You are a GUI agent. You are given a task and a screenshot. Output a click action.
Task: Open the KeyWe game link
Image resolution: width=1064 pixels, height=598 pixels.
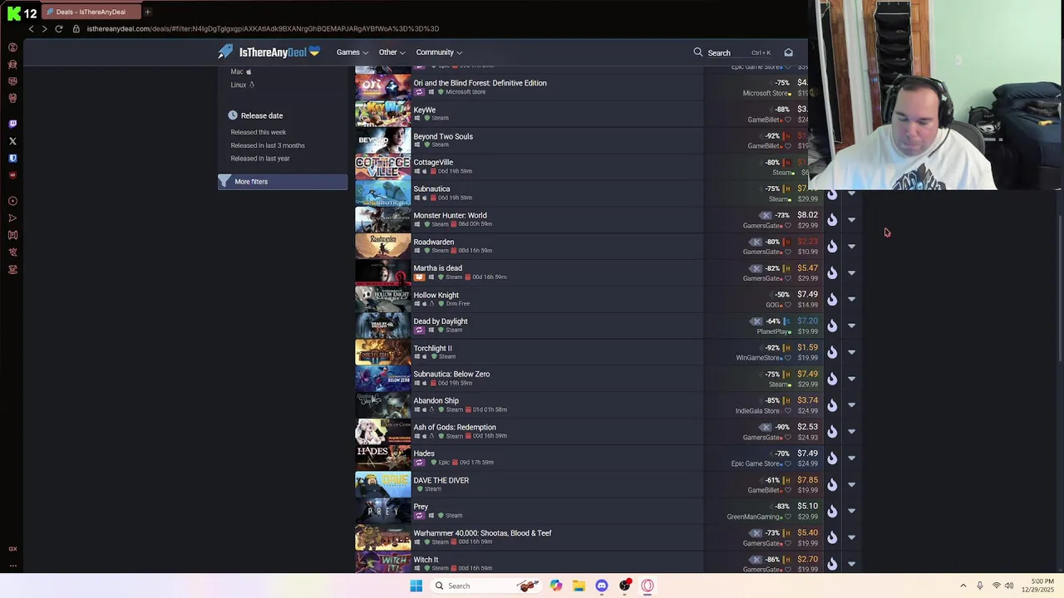pos(425,110)
